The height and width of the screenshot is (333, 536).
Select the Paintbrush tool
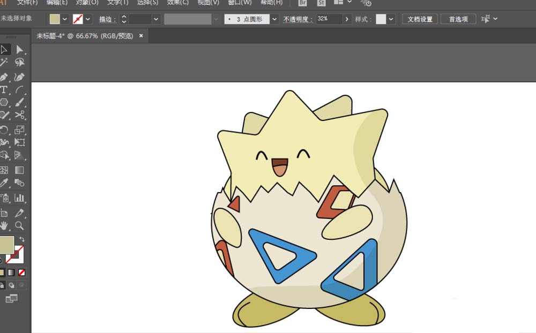point(19,102)
